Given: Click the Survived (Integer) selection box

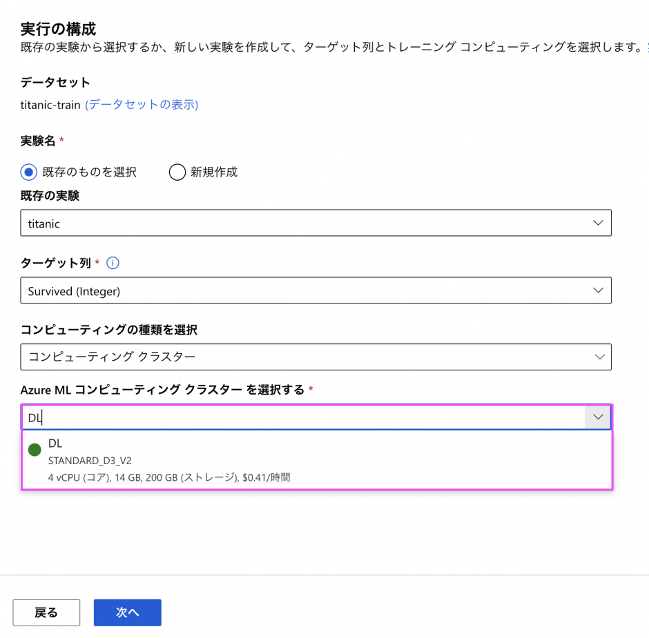Looking at the screenshot, I should (304, 290).
